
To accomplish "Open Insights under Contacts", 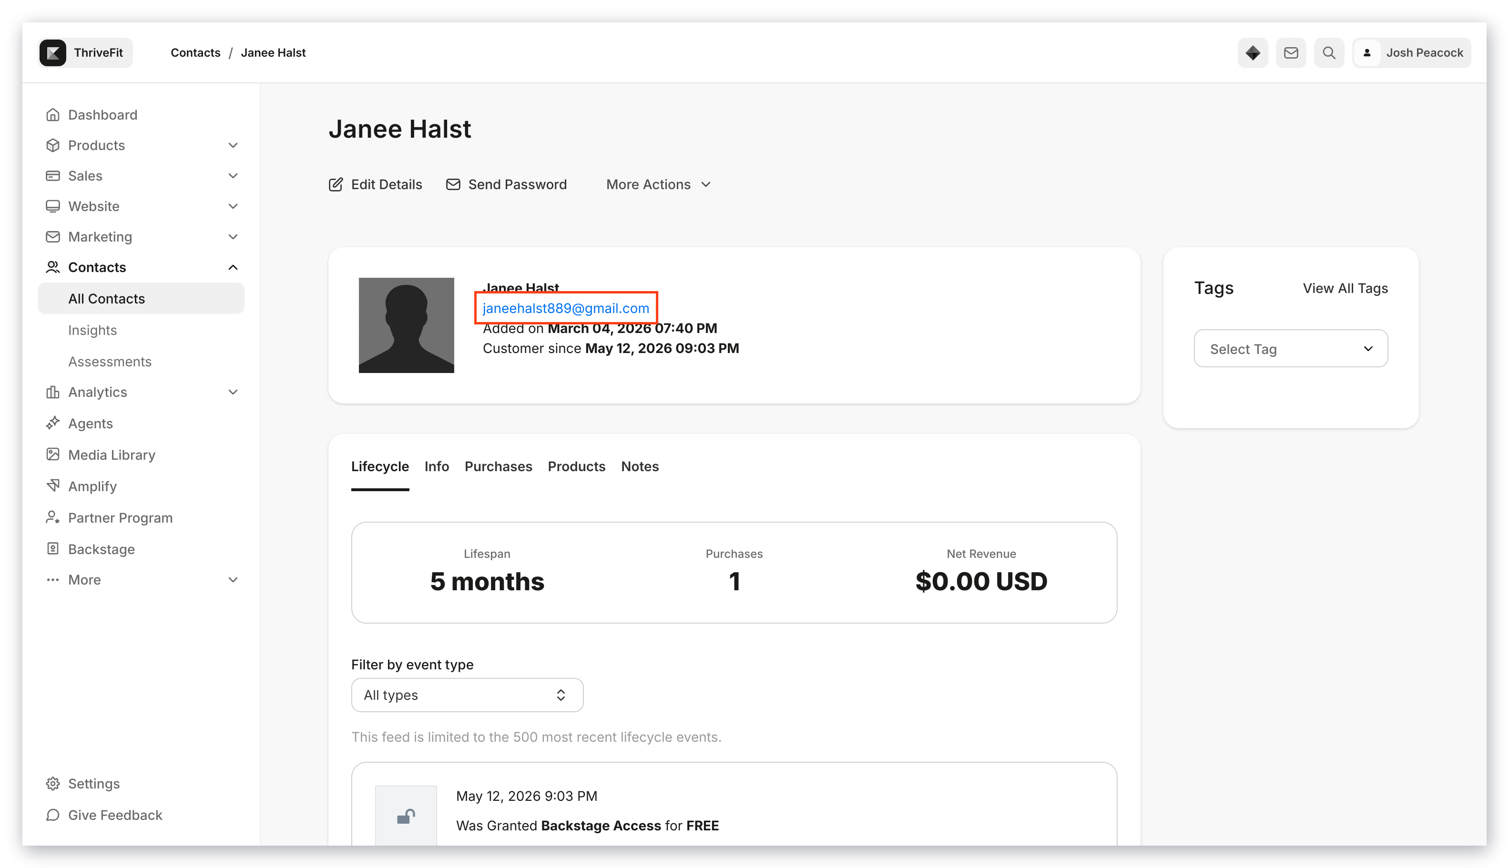I will [x=92, y=330].
